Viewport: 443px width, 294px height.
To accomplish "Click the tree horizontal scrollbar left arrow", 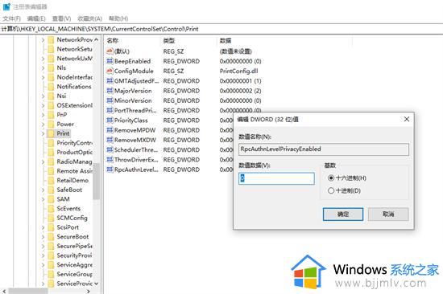I will click(4, 291).
